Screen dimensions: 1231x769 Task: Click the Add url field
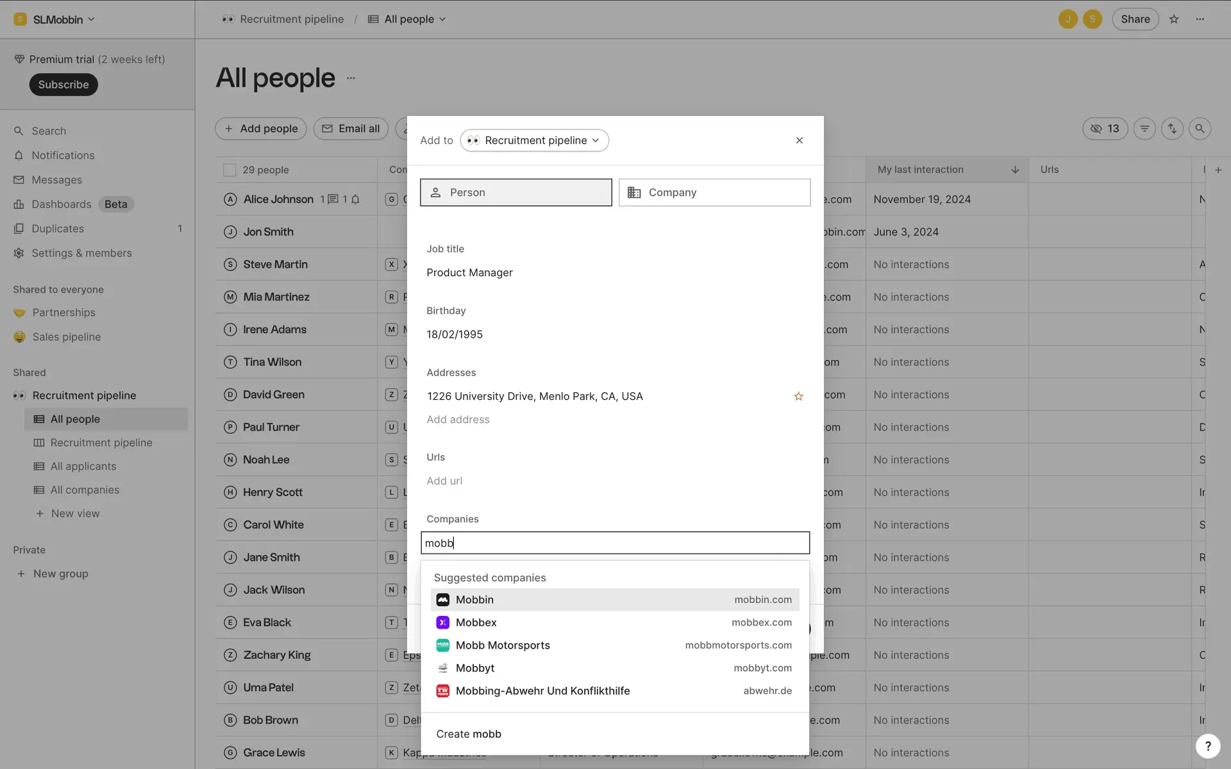pos(444,481)
